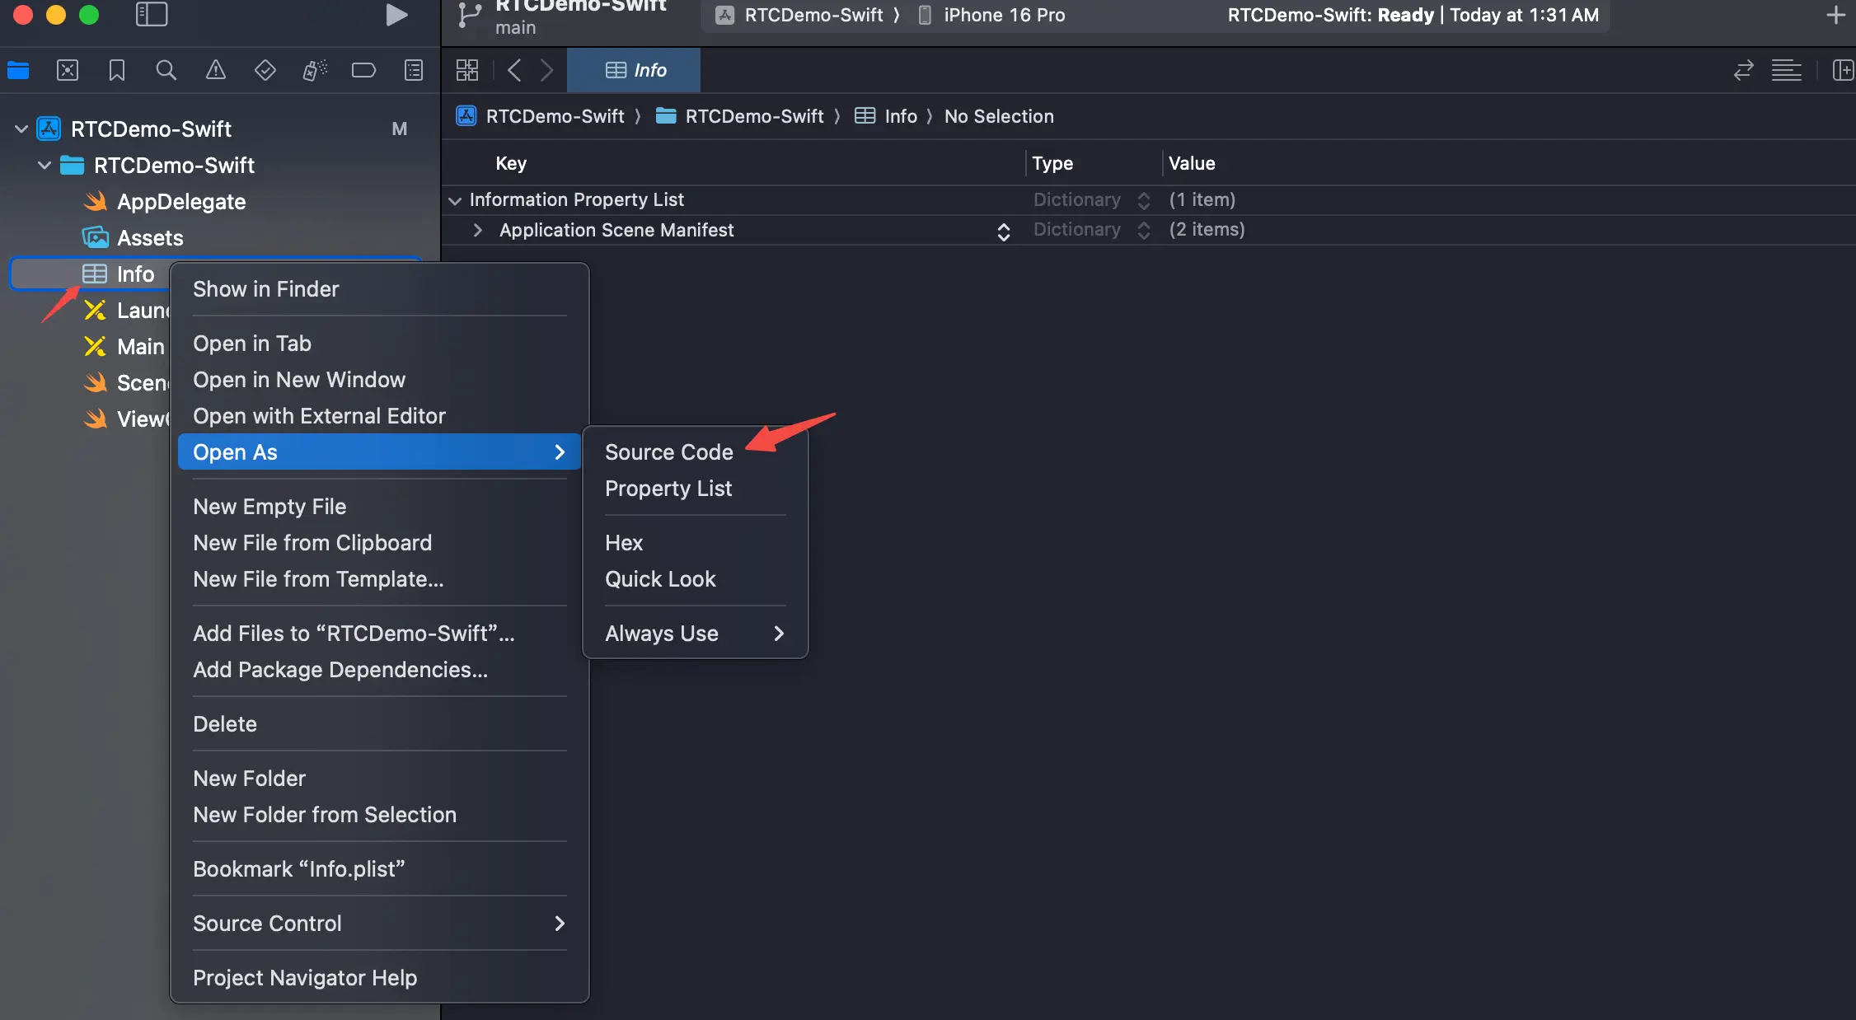Viewport: 1856px width, 1020px height.
Task: Click the source control branch icon
Action: point(470,15)
